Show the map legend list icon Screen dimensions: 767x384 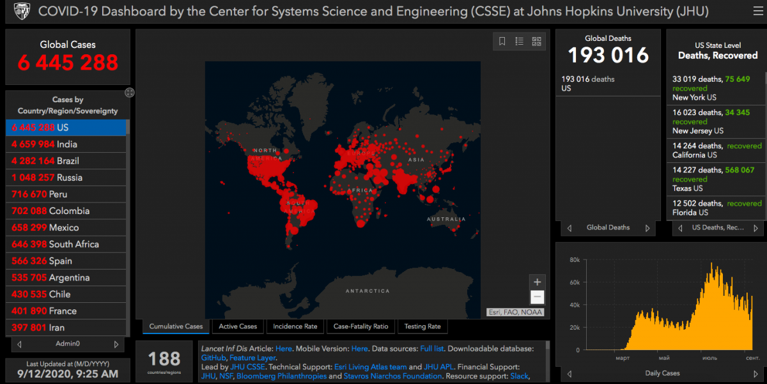click(520, 41)
